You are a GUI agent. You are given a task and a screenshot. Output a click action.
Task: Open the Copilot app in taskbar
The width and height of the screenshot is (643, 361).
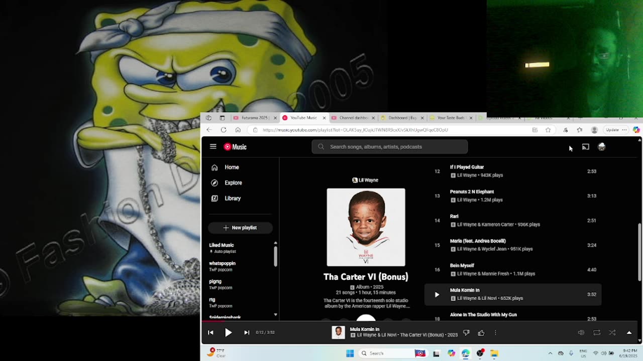451,353
